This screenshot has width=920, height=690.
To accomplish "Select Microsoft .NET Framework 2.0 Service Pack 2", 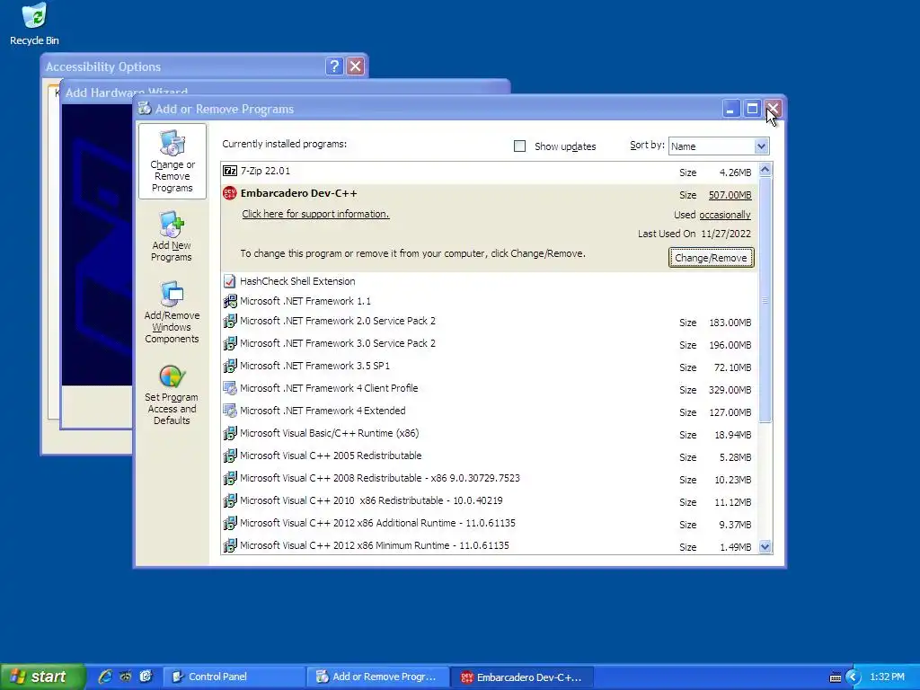I will pyautogui.click(x=490, y=322).
